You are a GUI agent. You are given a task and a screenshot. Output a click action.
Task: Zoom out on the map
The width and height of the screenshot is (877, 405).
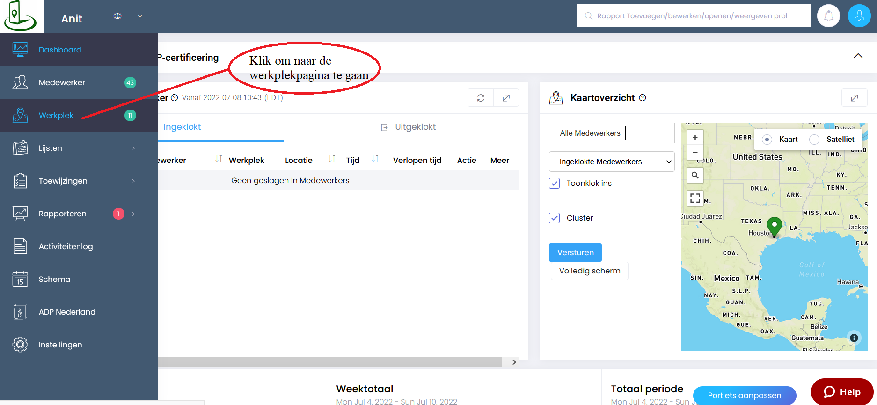click(695, 153)
